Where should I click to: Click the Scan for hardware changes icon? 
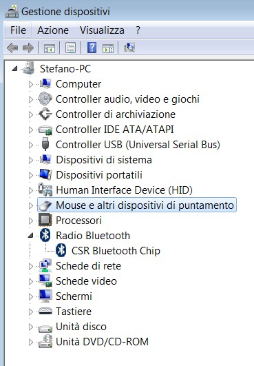pyautogui.click(x=129, y=48)
